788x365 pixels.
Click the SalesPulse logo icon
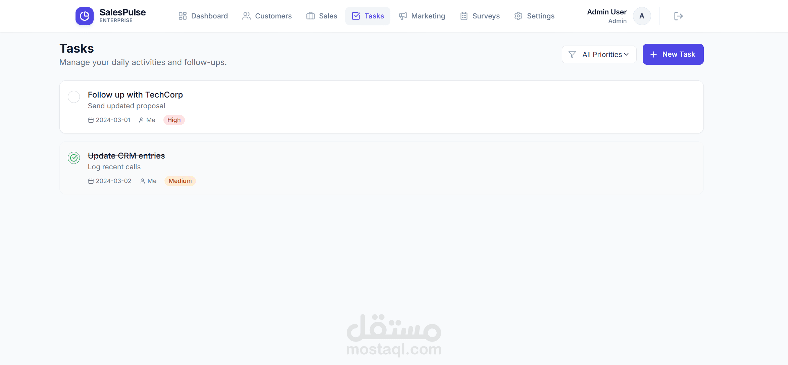84,16
